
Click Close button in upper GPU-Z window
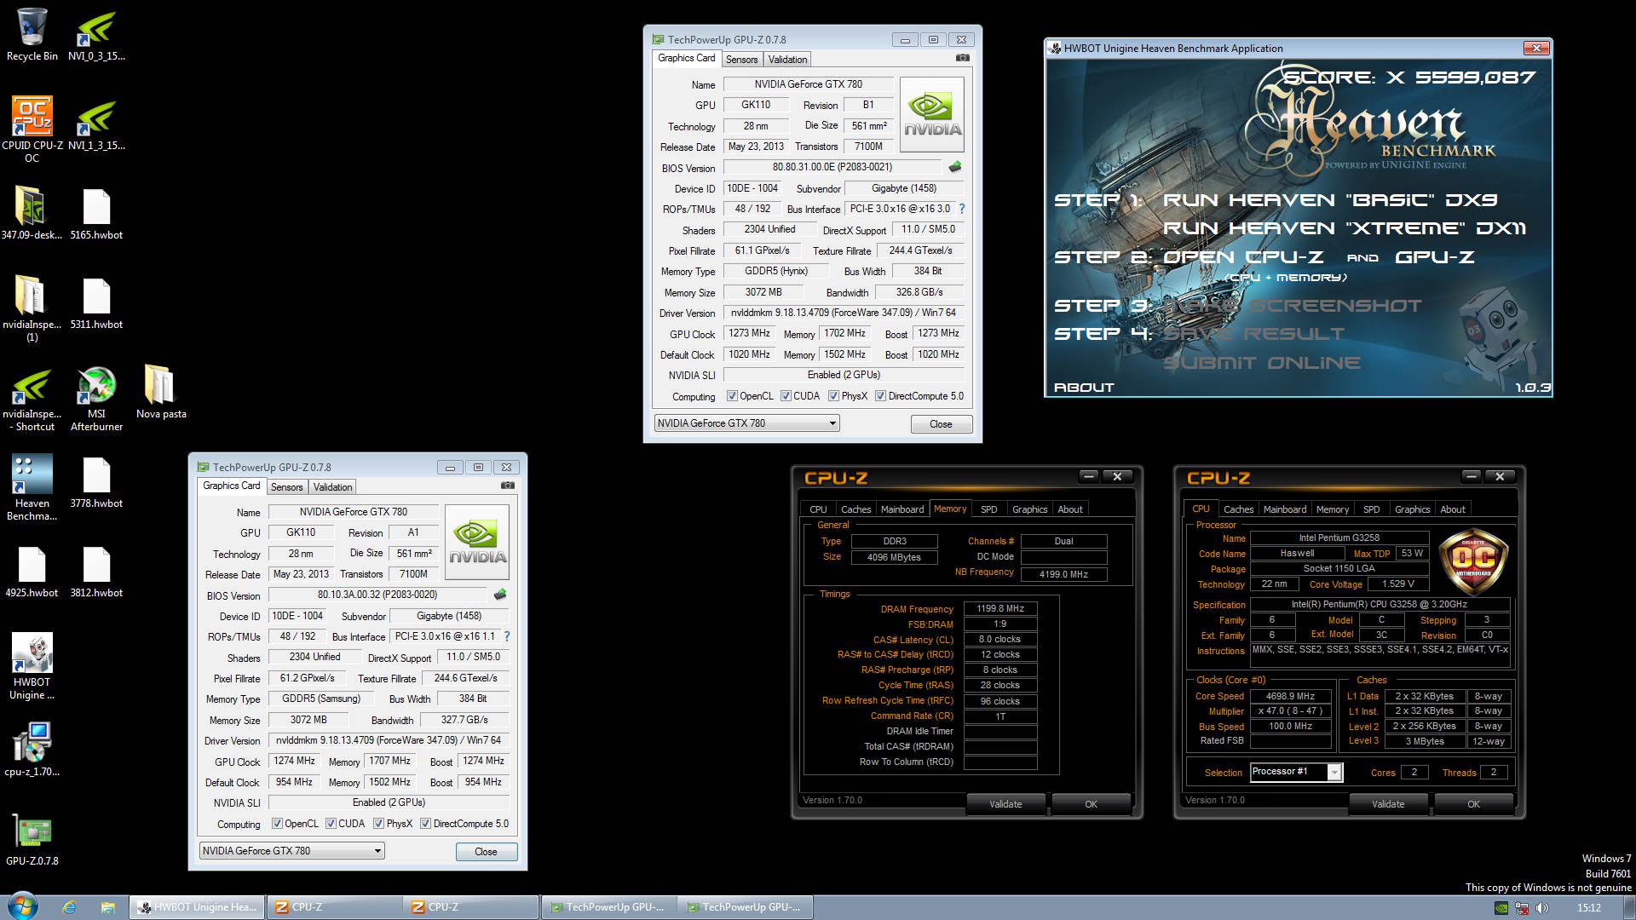pyautogui.click(x=941, y=424)
